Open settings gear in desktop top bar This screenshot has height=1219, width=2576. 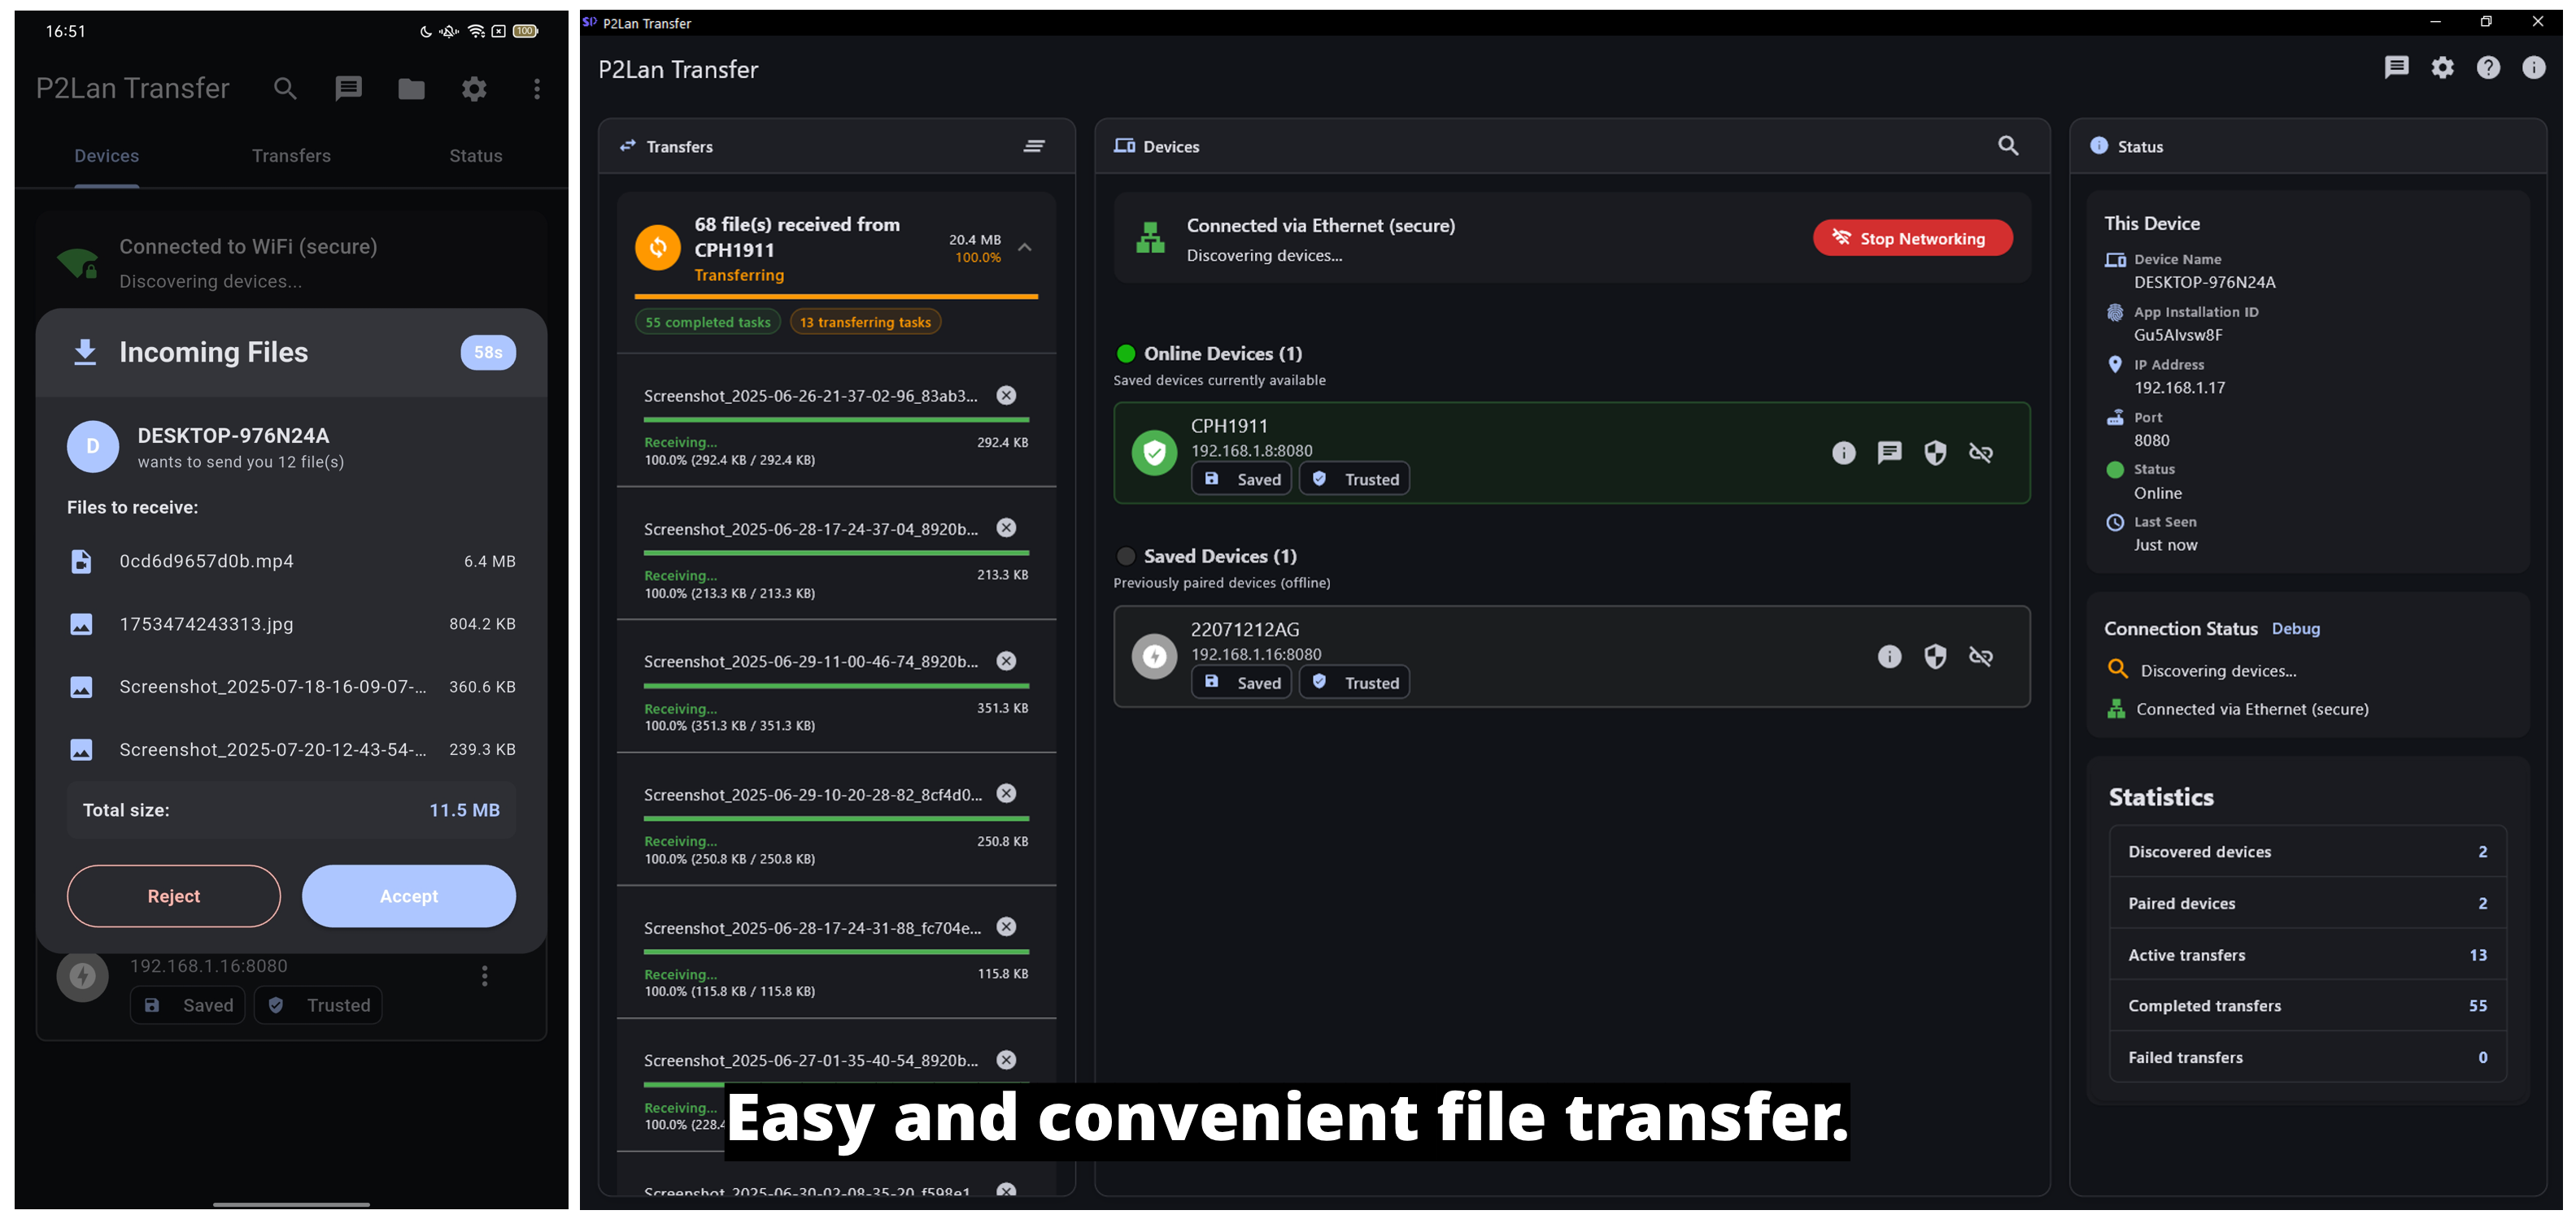[2443, 67]
